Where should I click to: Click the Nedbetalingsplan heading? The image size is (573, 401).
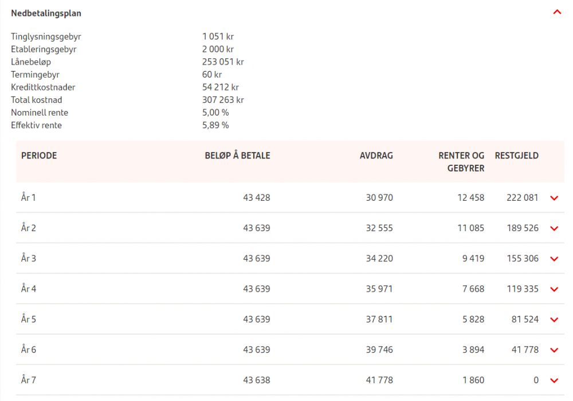point(46,14)
